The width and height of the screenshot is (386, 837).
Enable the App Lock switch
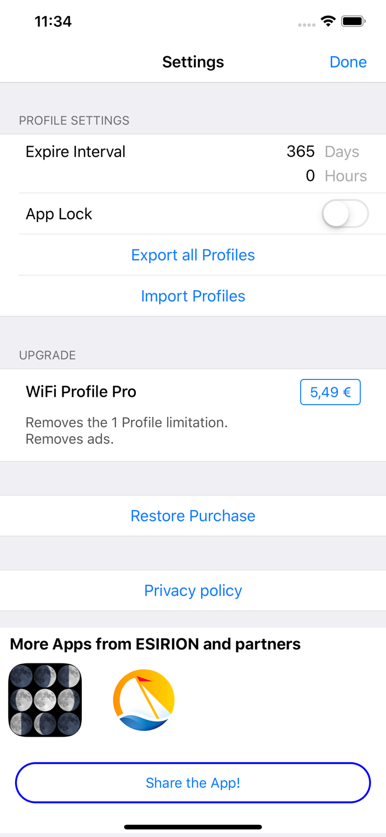point(345,214)
